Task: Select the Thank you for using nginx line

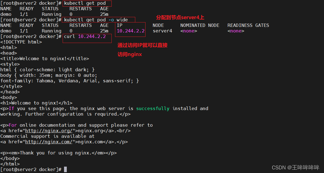Action: 58,153
